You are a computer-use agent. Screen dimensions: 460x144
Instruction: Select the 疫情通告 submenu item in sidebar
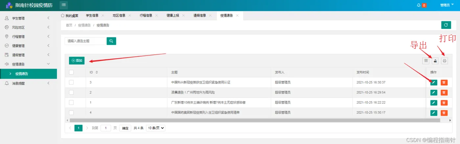(28, 74)
